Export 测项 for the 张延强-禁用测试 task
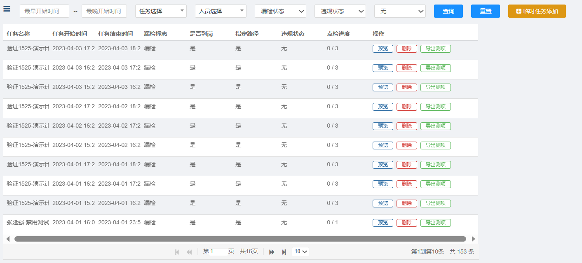 [x=436, y=223]
